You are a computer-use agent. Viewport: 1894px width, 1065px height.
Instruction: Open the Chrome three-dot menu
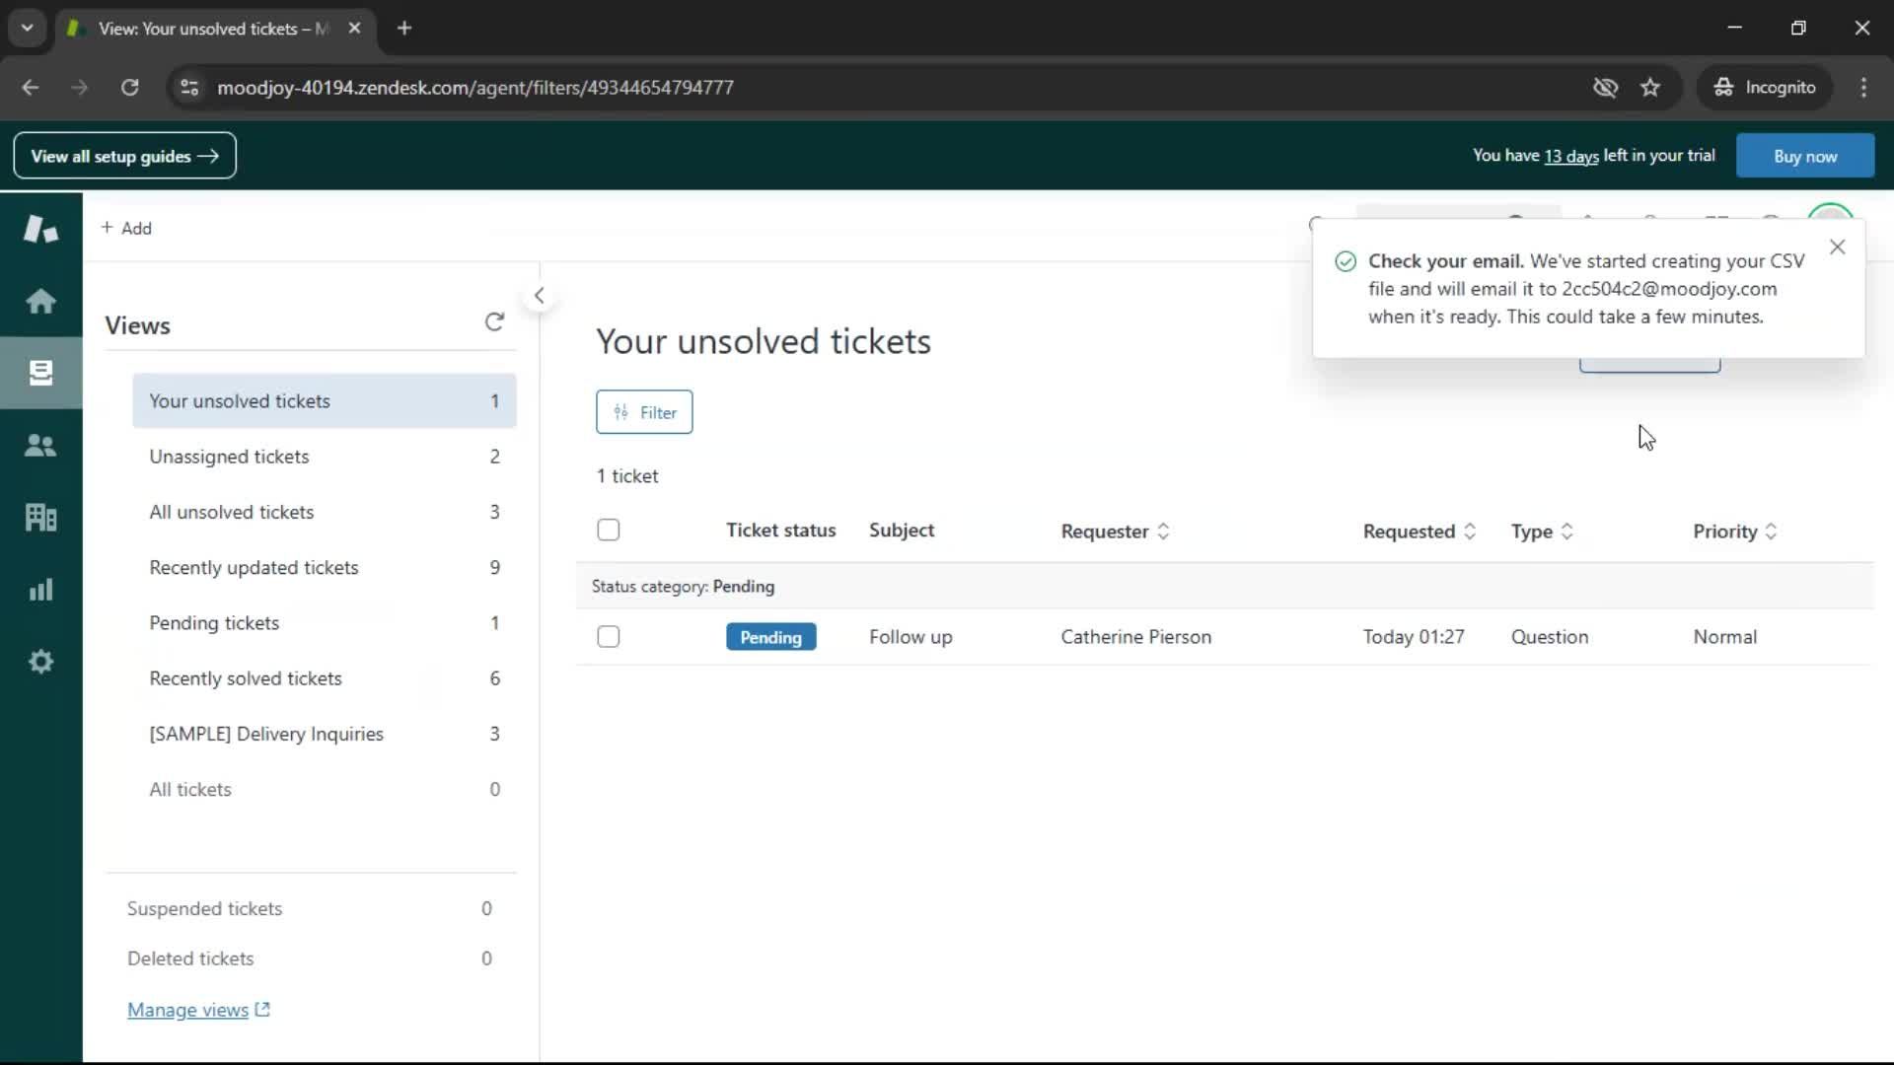[1863, 87]
